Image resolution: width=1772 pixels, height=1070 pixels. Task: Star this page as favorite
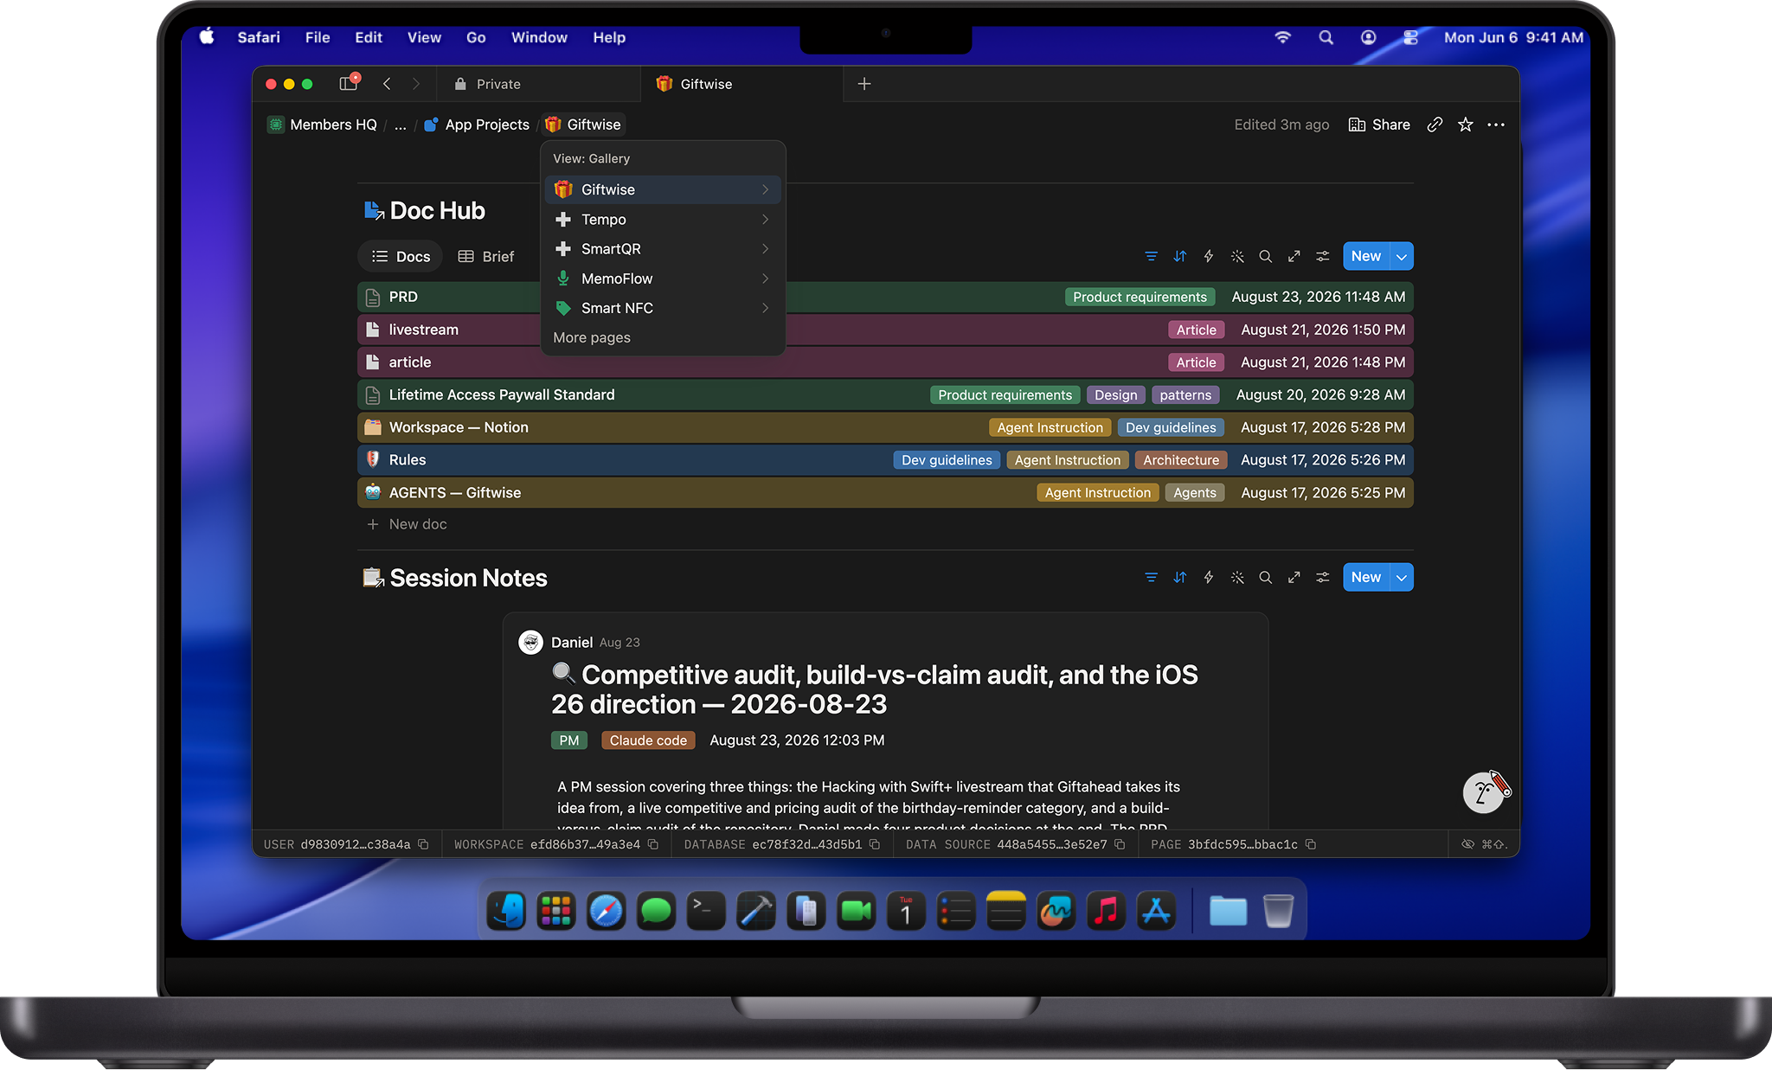[x=1465, y=125]
